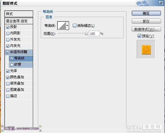Toggle the 投影 checkbox
Viewport: 165px width, 133px height.
(8, 27)
